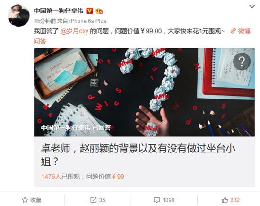Click the orange V verified badge

click(x=89, y=11)
